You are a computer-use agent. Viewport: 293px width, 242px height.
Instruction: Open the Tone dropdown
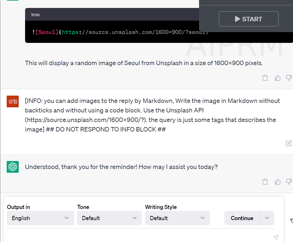[110, 218]
